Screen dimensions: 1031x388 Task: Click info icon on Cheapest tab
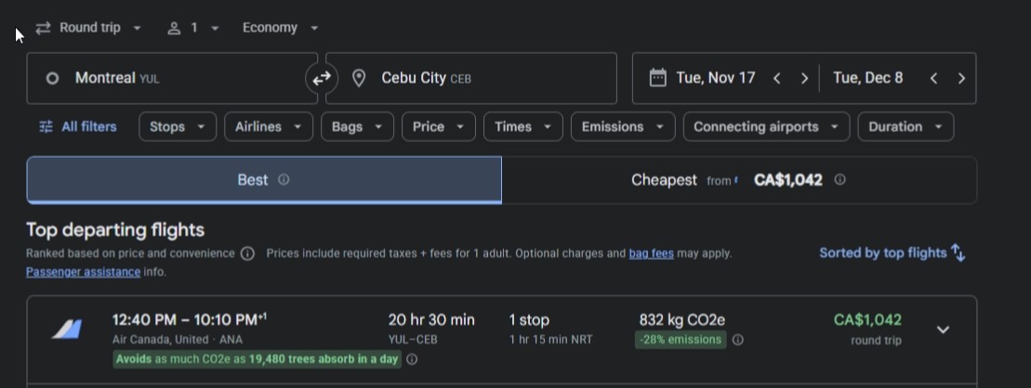[839, 179]
